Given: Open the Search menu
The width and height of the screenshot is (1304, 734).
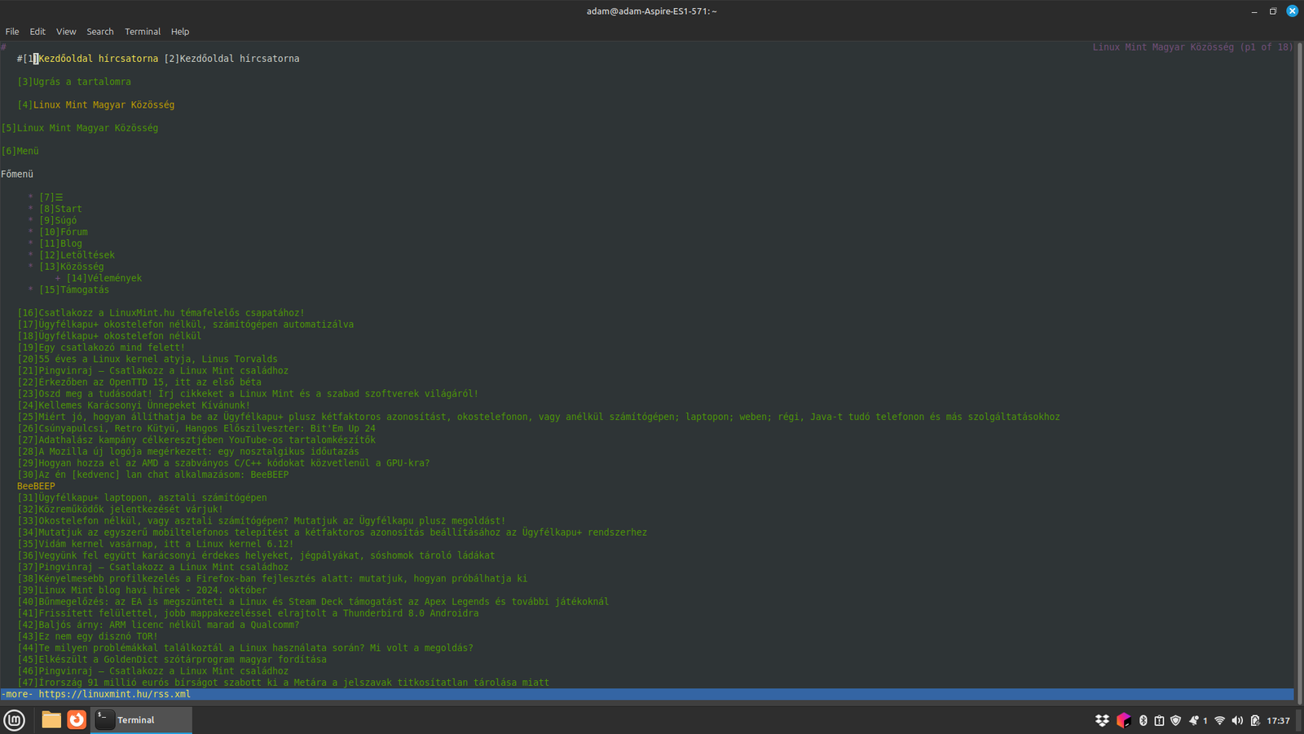Looking at the screenshot, I should point(100,32).
